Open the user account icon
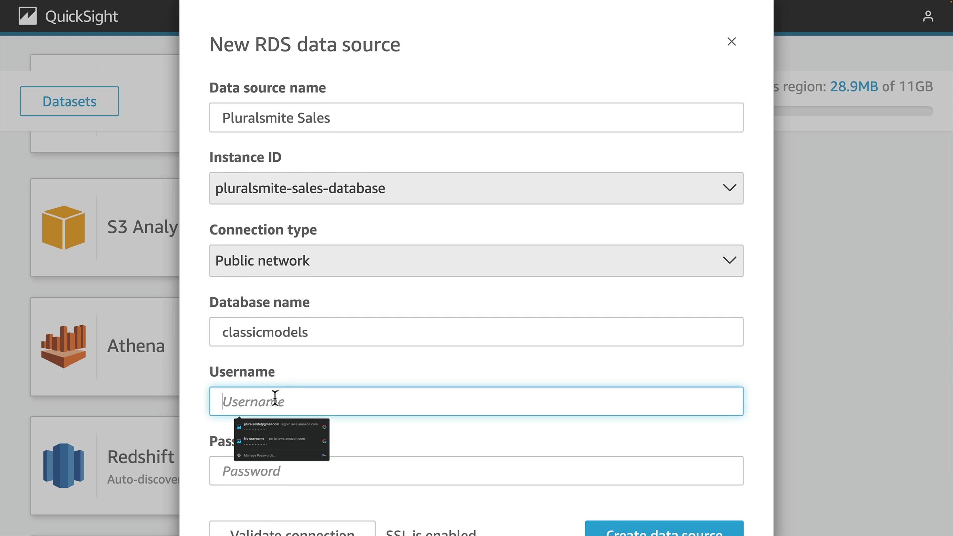 coord(928,16)
